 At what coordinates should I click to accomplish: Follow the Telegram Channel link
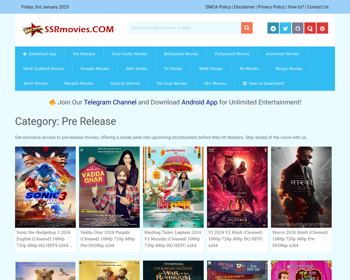point(110,102)
